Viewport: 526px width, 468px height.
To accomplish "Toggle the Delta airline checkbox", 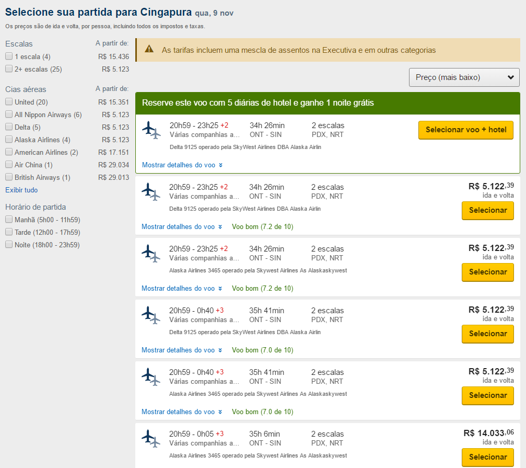I will 9,127.
